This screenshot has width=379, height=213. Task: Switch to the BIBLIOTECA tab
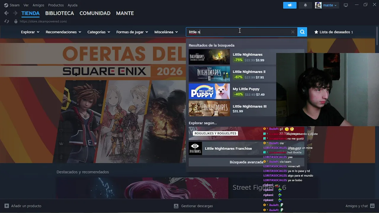pyautogui.click(x=60, y=13)
